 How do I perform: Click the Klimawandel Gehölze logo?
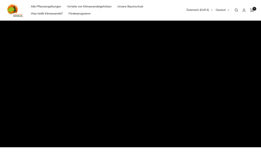coord(15,10)
